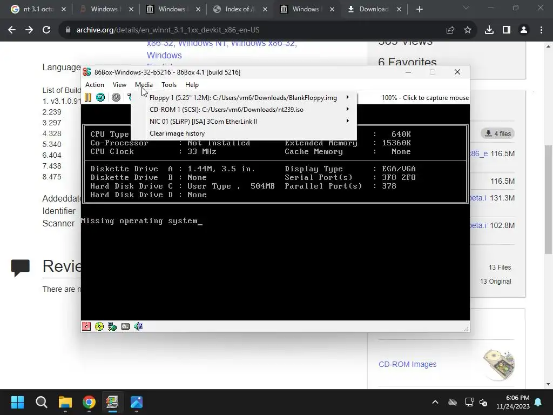The height and width of the screenshot is (415, 553).
Task: Click the sound speaker status bar icon
Action: click(x=138, y=326)
